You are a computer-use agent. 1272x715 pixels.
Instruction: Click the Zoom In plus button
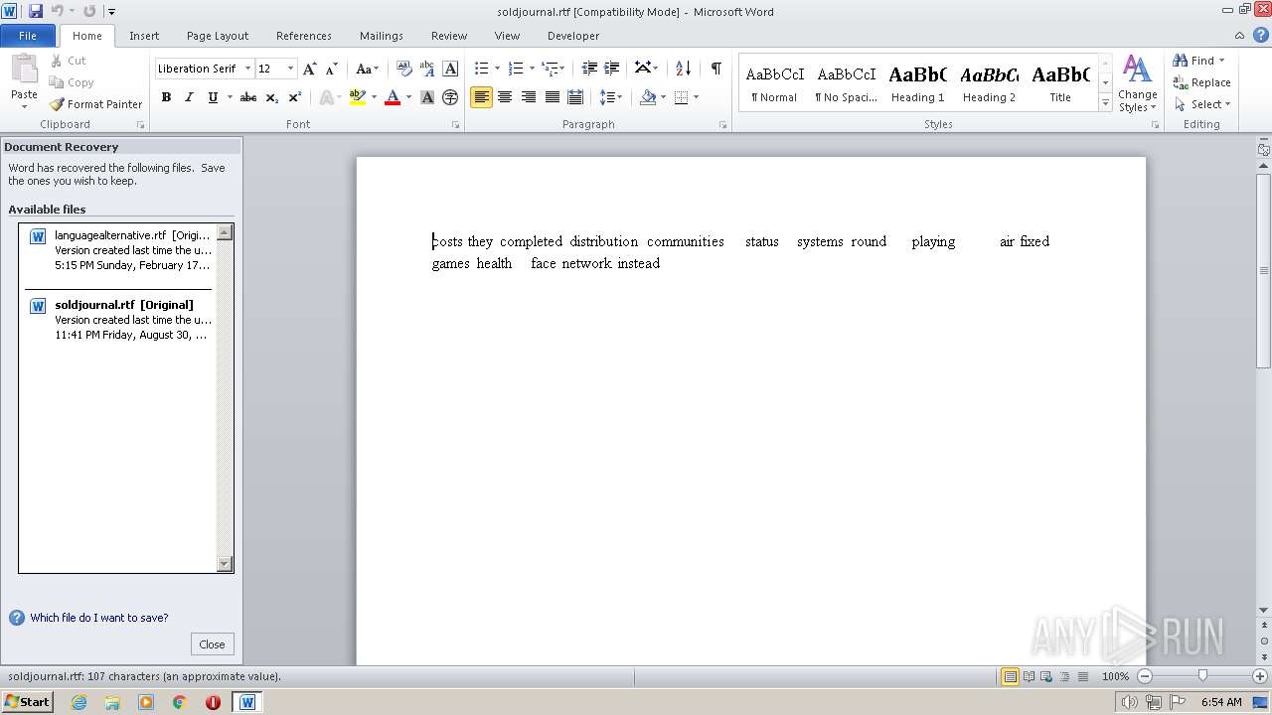pyautogui.click(x=1260, y=676)
